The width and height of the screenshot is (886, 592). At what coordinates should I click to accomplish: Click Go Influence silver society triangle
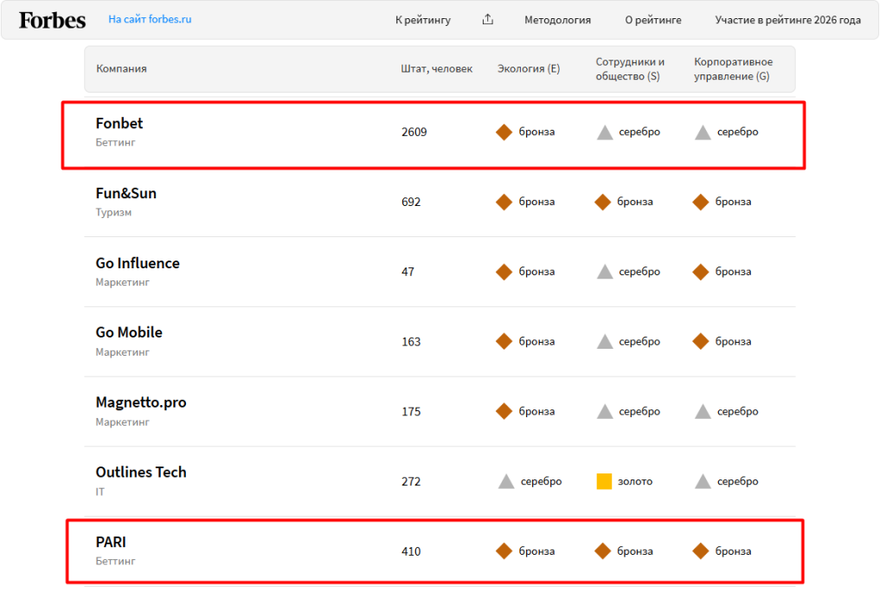click(605, 272)
